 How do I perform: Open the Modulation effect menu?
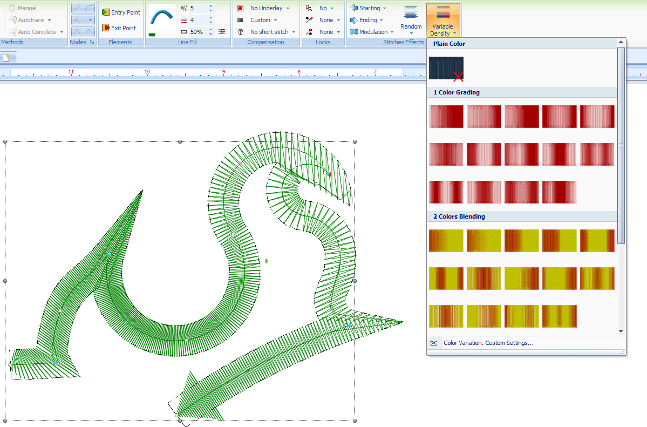point(372,32)
